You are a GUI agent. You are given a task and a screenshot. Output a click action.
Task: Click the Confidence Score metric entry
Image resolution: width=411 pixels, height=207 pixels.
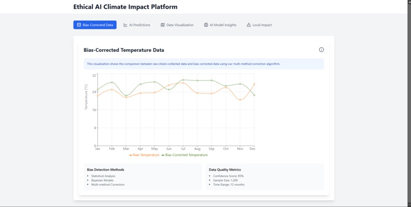[228, 176]
